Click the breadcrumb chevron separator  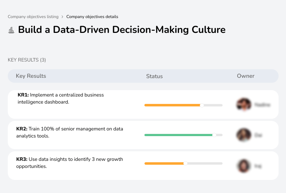pyautogui.click(x=62, y=17)
